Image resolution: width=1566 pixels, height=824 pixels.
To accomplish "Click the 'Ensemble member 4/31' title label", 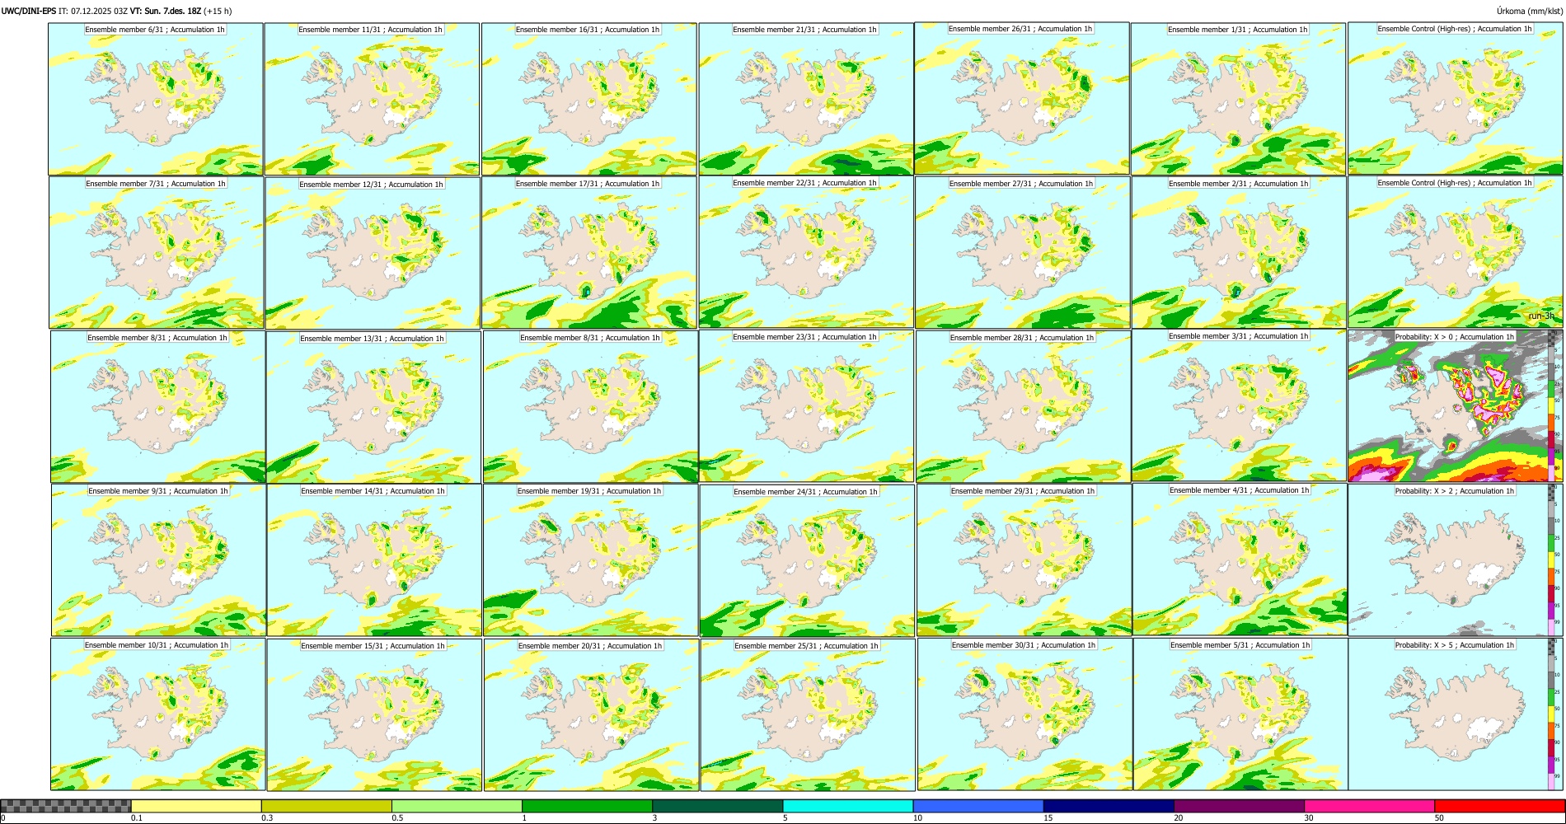I will pos(1240,490).
